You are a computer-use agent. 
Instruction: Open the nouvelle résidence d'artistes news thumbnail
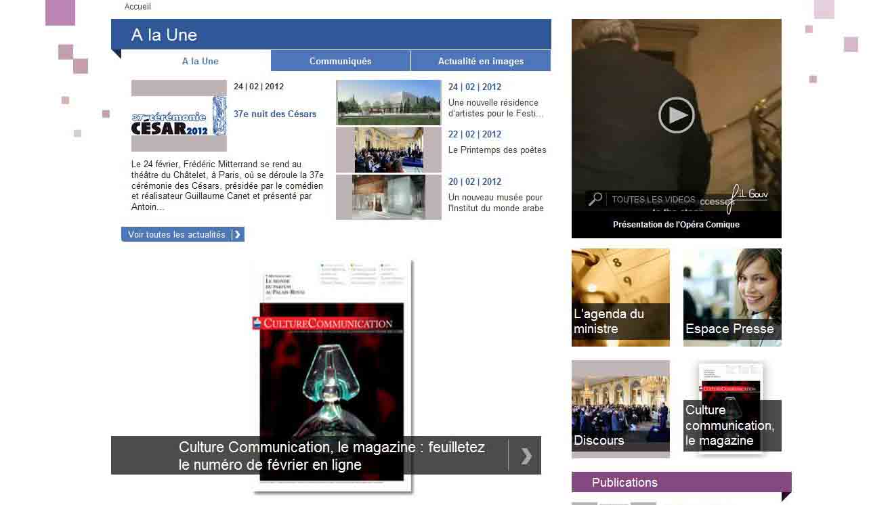[388, 102]
